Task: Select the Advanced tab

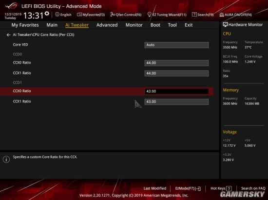Action: [107, 25]
